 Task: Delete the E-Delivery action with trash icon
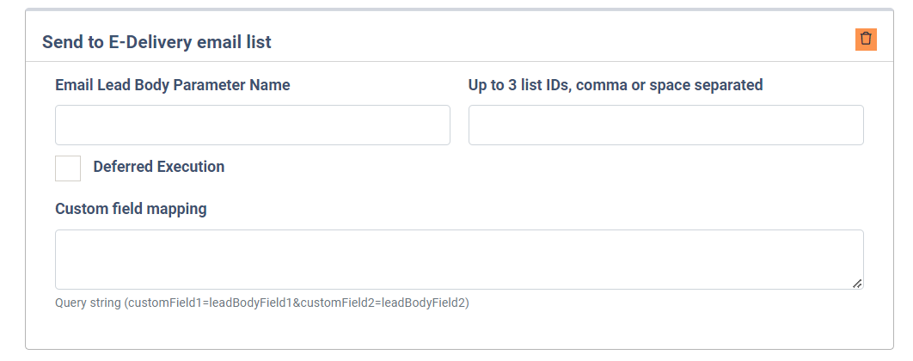(x=866, y=40)
